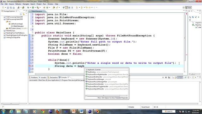Create a new Java class via toolbar icon

(47, 8)
